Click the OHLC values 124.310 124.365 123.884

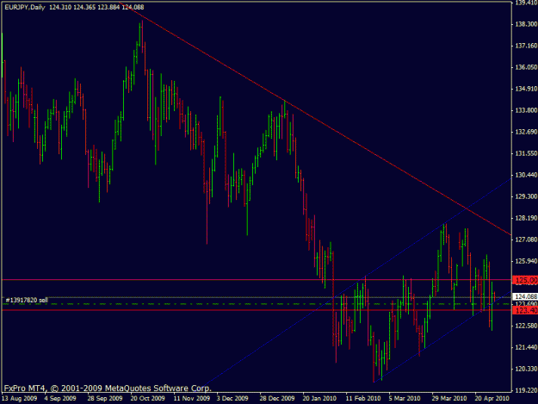point(84,7)
